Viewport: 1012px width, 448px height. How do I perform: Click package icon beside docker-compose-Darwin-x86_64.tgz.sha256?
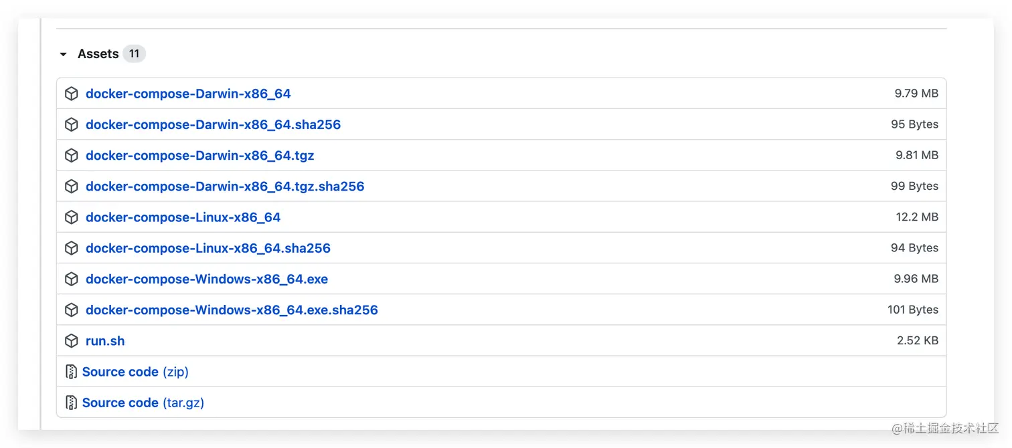(x=72, y=186)
